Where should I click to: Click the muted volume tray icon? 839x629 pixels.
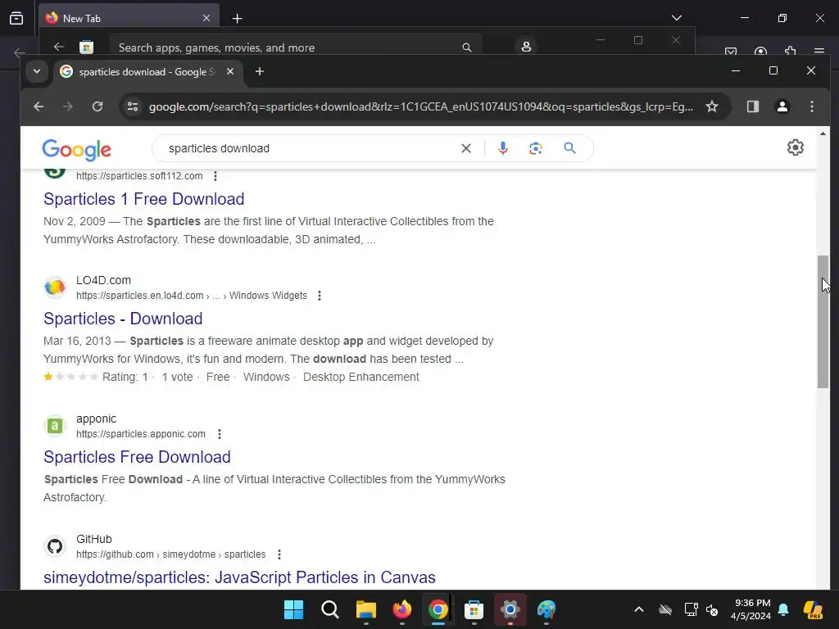(712, 609)
